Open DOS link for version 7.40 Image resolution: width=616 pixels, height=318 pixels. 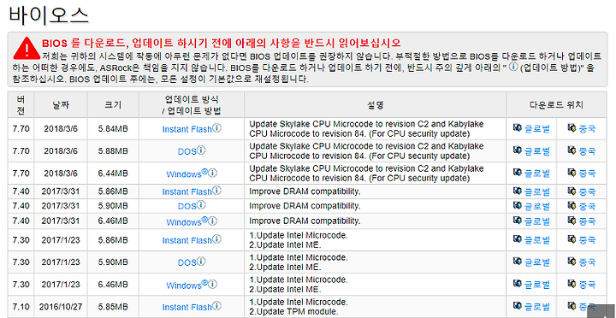click(187, 207)
